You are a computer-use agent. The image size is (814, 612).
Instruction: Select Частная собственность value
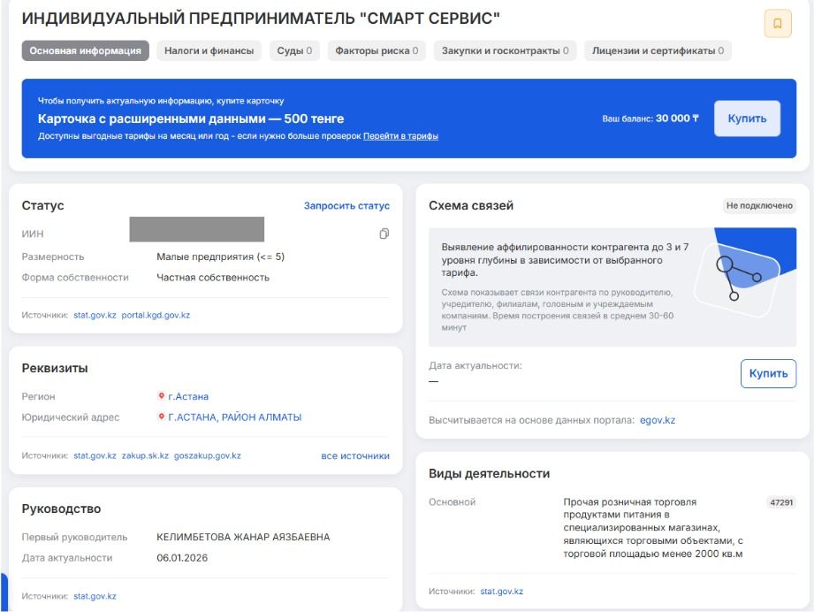pyautogui.click(x=213, y=278)
